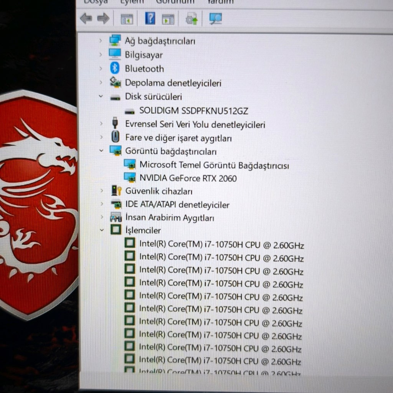Click the Microsoft Temel Görüntü adapter icon

pyautogui.click(x=130, y=164)
